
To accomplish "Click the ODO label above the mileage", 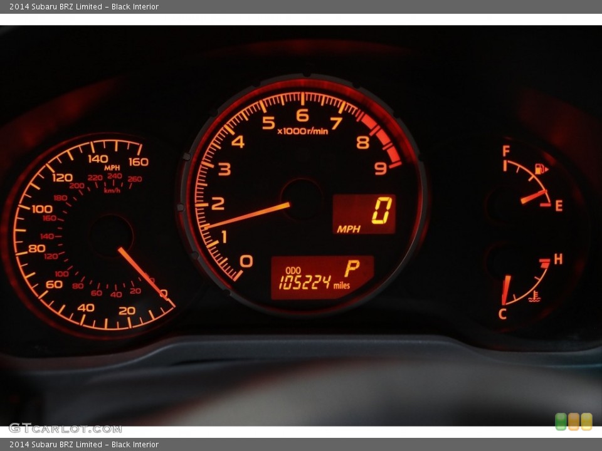I will click(x=293, y=271).
